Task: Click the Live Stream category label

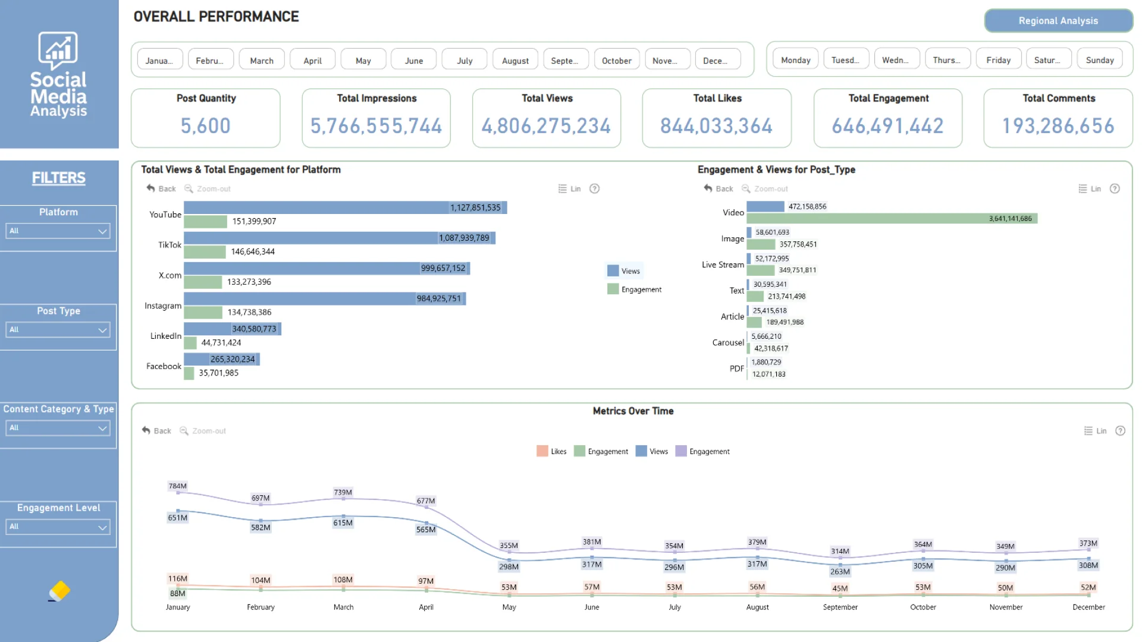Action: tap(723, 265)
